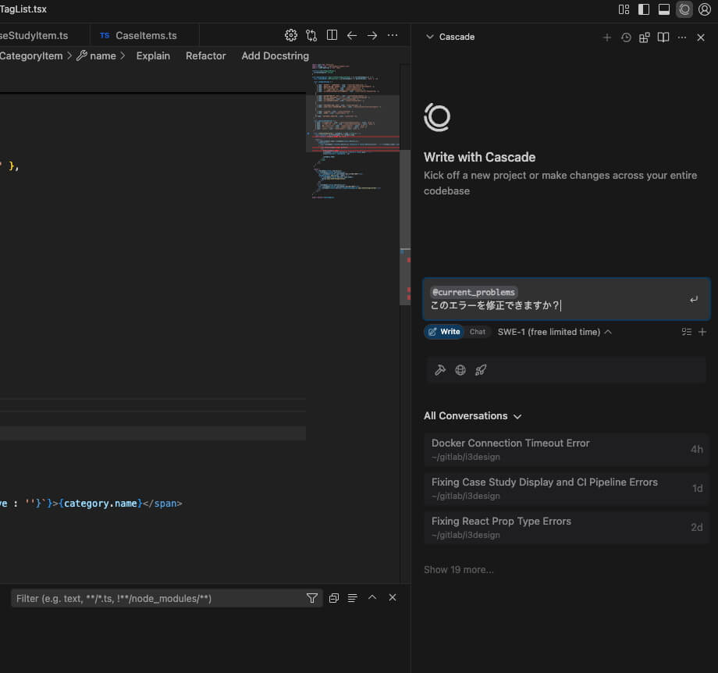Open the Cascade plugins icon
The width and height of the screenshot is (718, 673).
(x=645, y=37)
